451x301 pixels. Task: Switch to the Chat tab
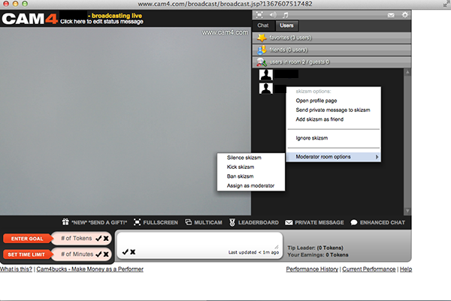(262, 25)
